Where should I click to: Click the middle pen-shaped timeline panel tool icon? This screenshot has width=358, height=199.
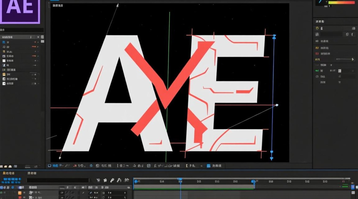(112, 180)
